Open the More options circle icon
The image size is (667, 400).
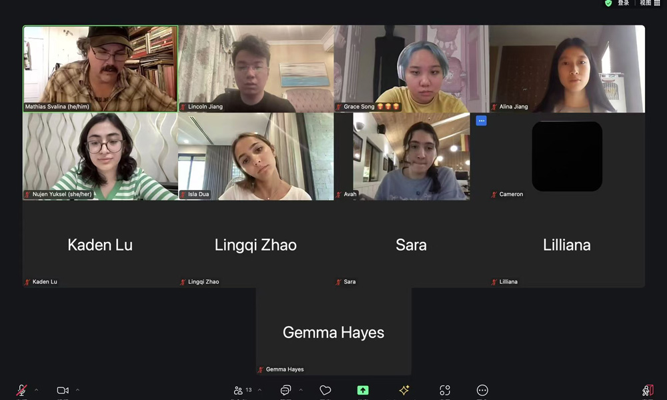482,390
